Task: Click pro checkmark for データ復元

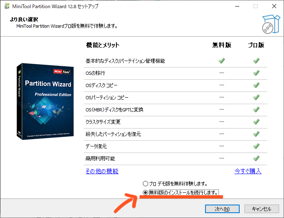Action: (x=256, y=146)
